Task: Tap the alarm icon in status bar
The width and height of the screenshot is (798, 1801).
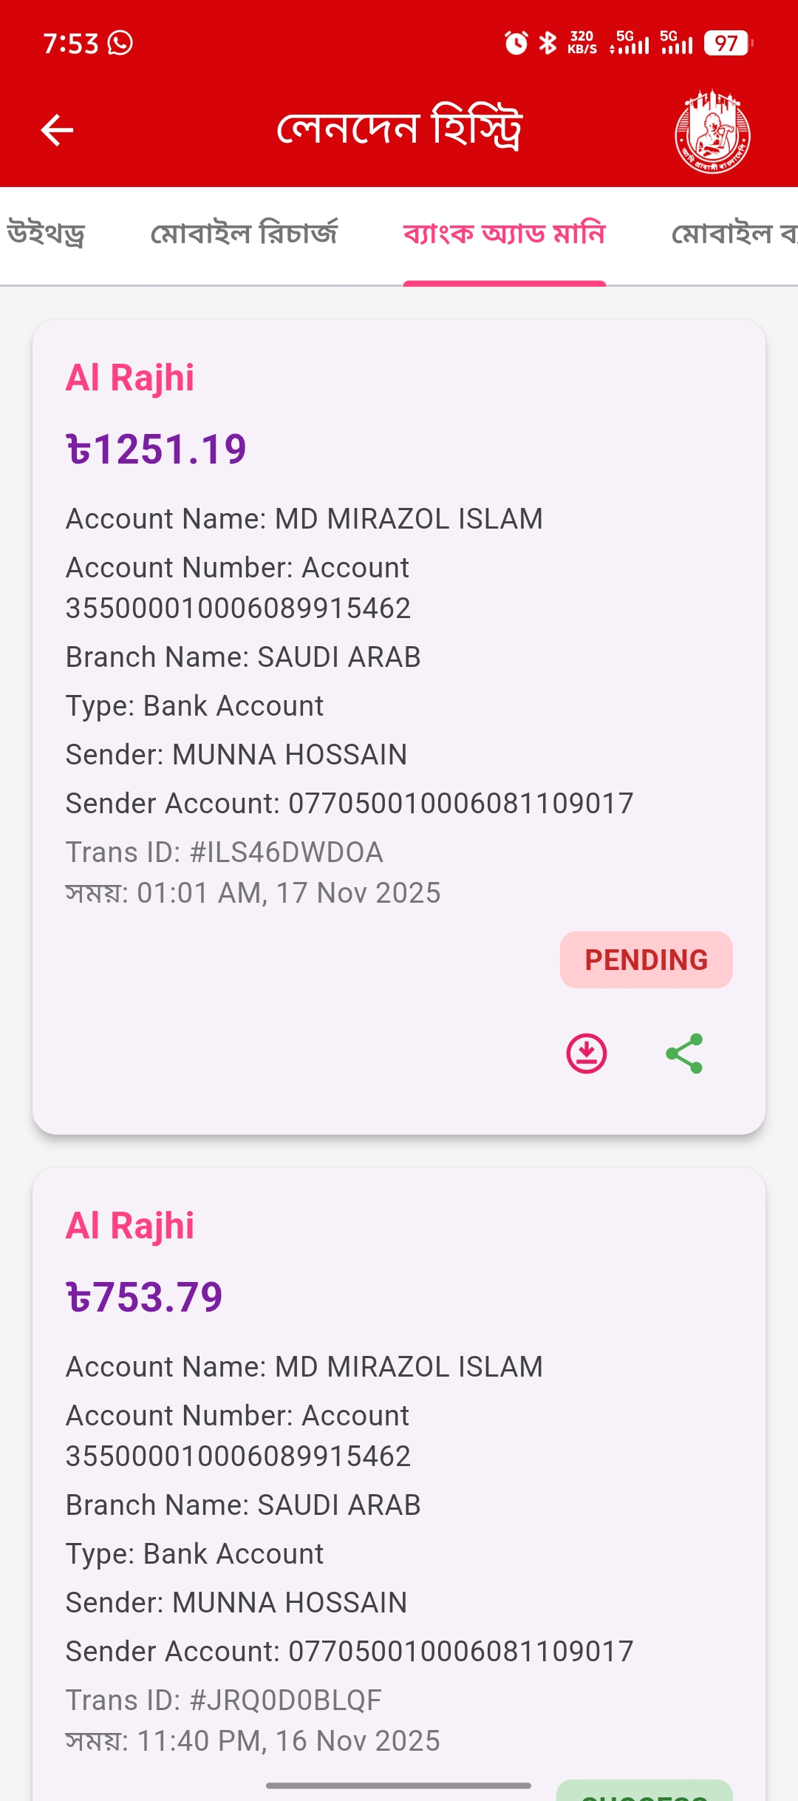Action: [x=516, y=43]
